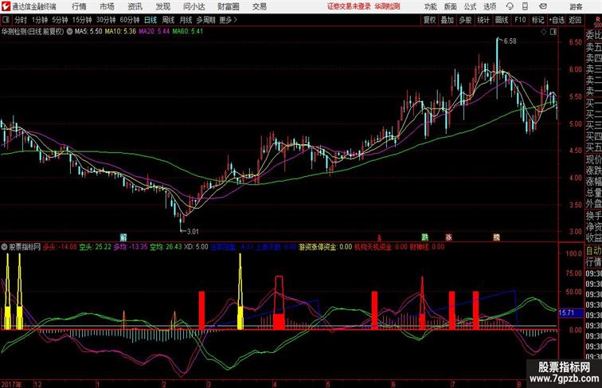Switch to 5分钟 period tab
This screenshot has height=388, width=602.
[60, 20]
